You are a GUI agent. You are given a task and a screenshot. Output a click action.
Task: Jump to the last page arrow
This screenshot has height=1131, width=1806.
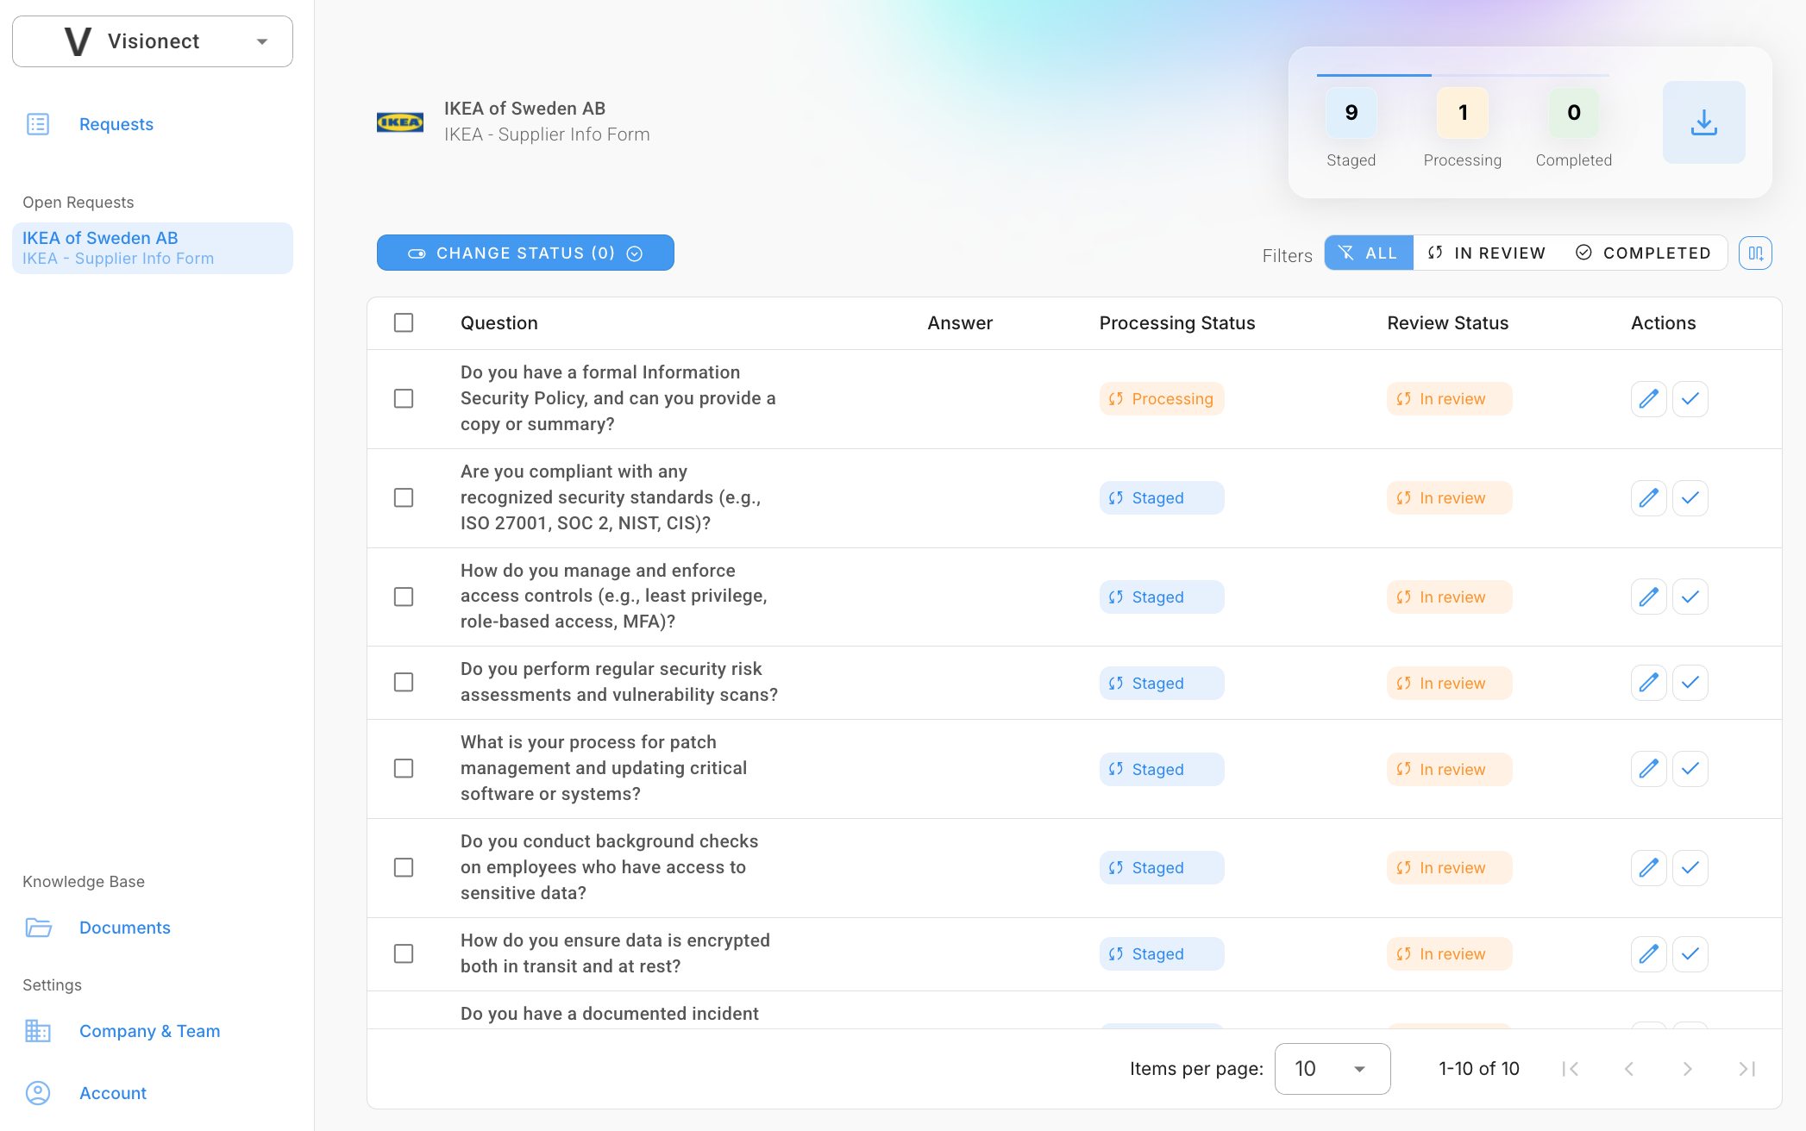point(1746,1069)
